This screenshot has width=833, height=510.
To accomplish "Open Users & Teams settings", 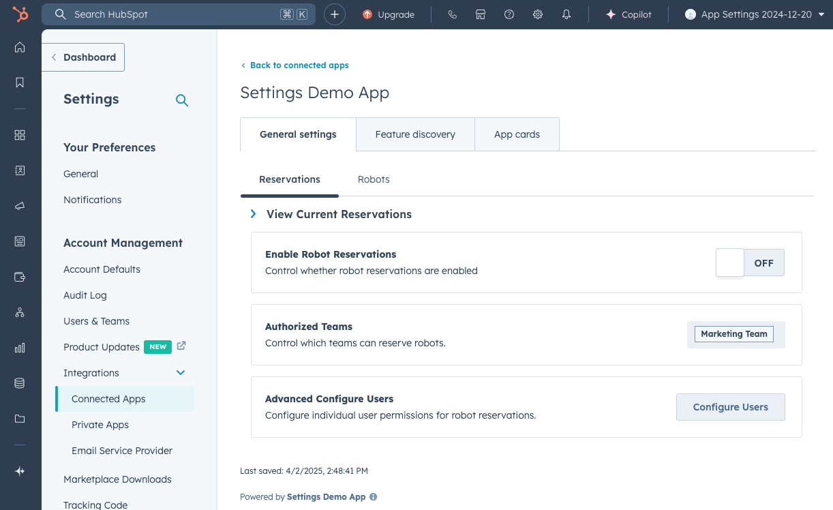I will (96, 321).
